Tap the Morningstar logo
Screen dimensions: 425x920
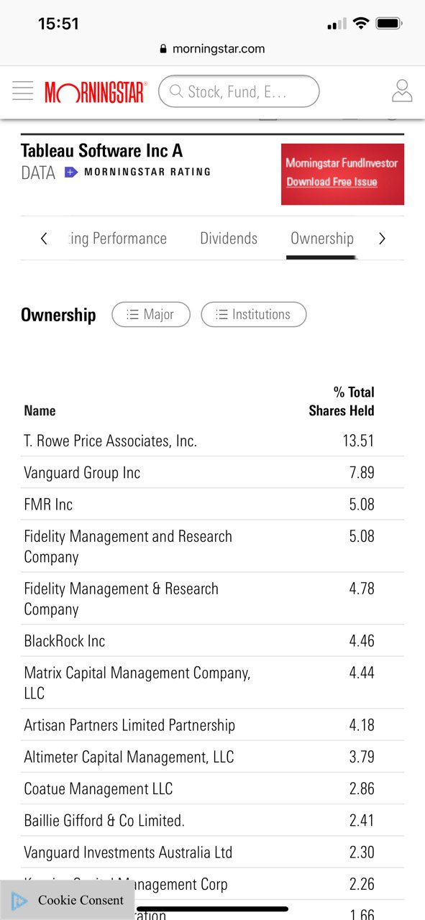pyautogui.click(x=96, y=92)
